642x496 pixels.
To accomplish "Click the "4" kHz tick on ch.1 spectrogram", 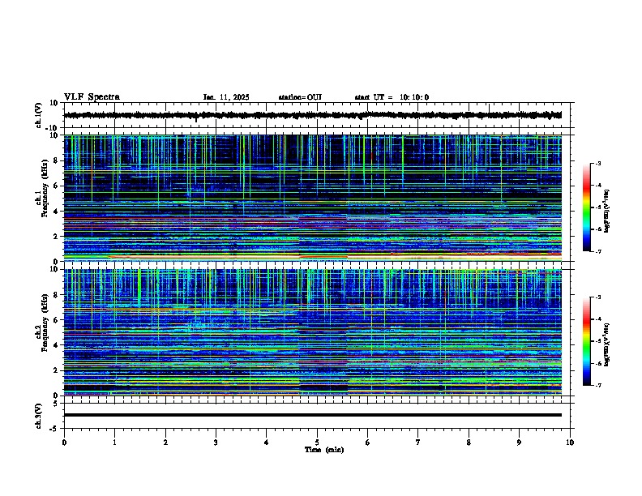I will point(56,212).
